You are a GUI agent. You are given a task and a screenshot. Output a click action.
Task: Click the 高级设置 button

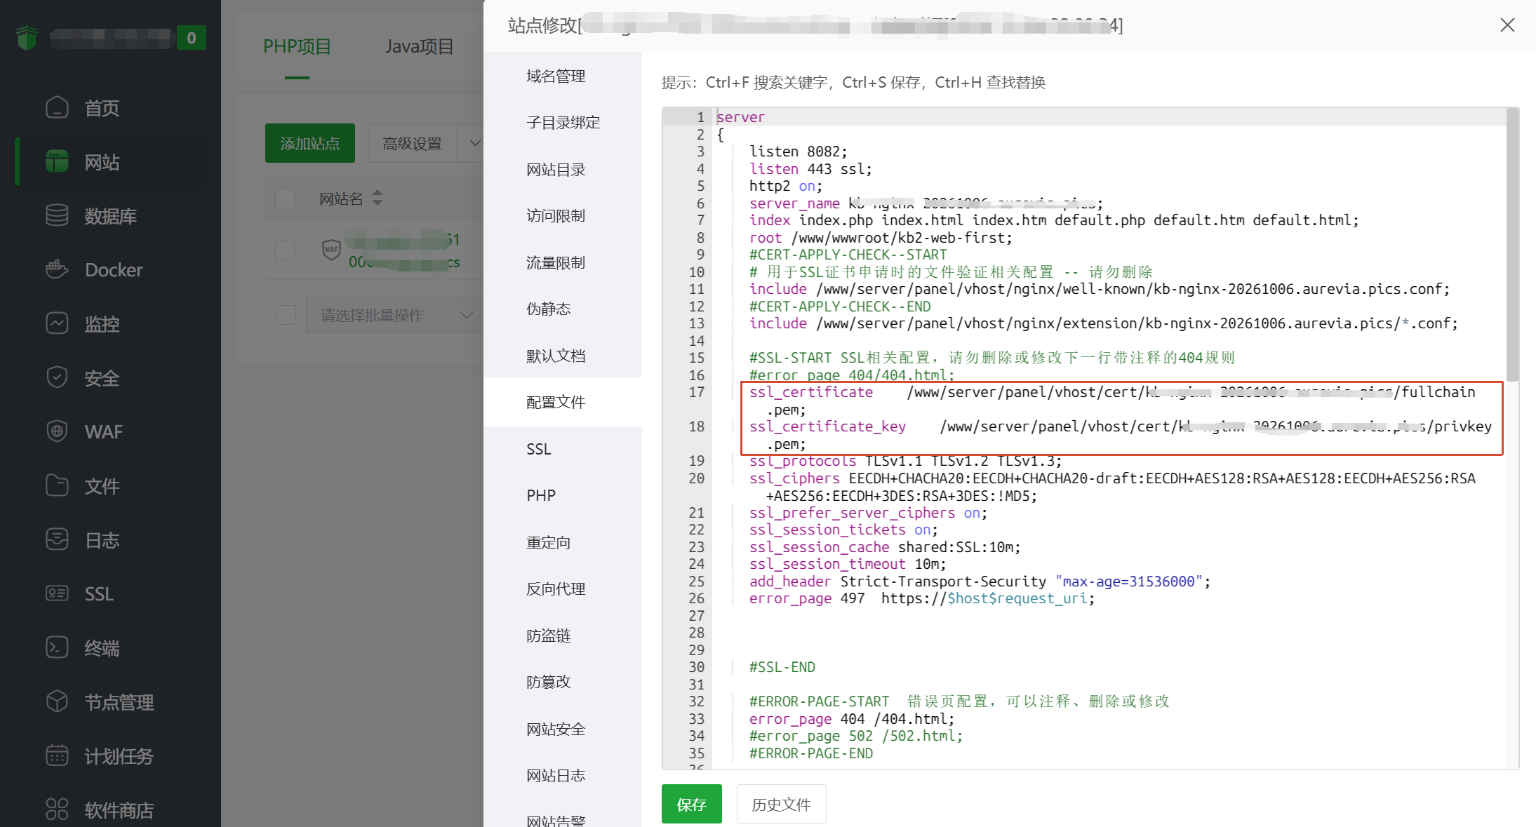click(x=412, y=143)
